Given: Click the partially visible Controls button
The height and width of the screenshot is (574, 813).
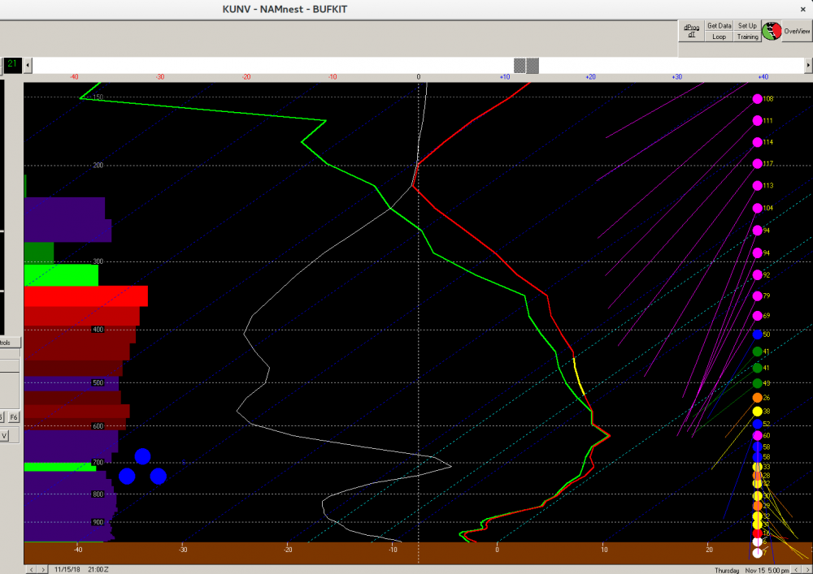Looking at the screenshot, I should pyautogui.click(x=10, y=343).
